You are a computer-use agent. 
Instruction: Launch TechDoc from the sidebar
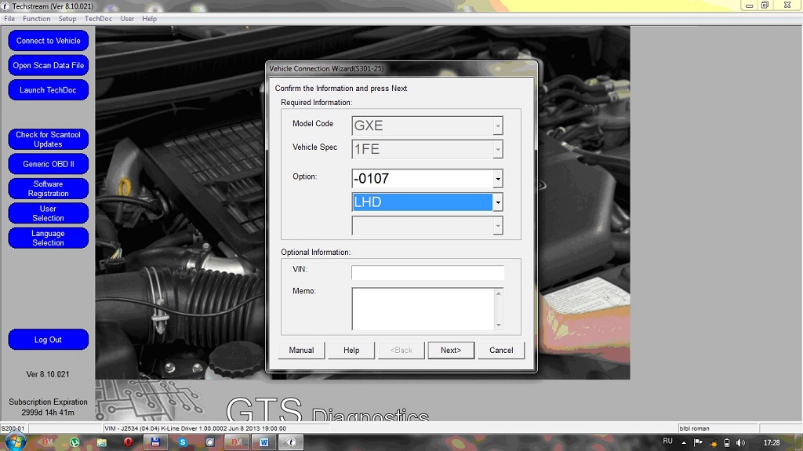coord(48,89)
